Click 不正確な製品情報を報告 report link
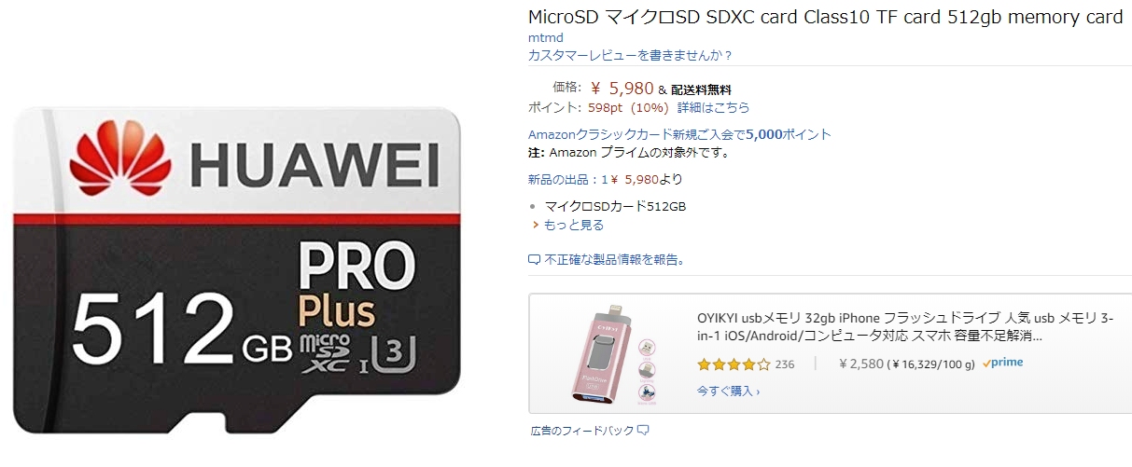The height and width of the screenshot is (467, 1132). coord(616,259)
